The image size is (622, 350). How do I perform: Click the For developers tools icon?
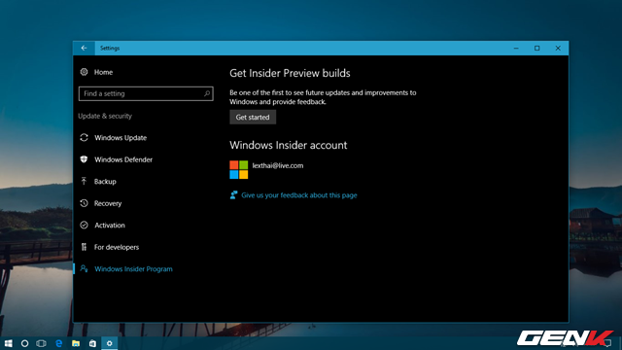[x=84, y=247]
